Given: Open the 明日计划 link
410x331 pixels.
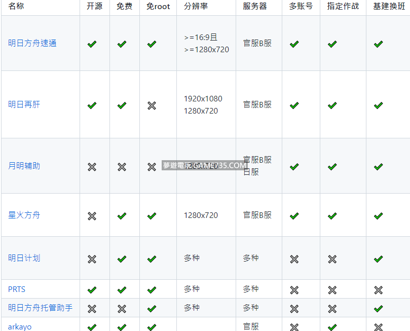Looking at the screenshot, I should (24, 259).
